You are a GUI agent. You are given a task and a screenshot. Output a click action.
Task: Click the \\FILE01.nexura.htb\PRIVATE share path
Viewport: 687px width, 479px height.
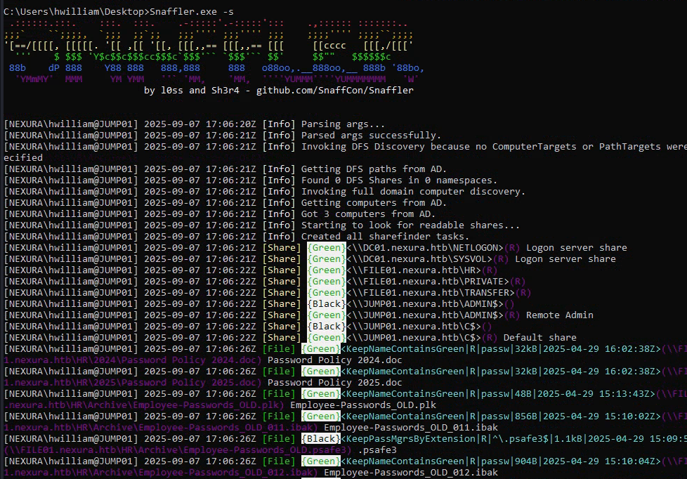coord(427,282)
